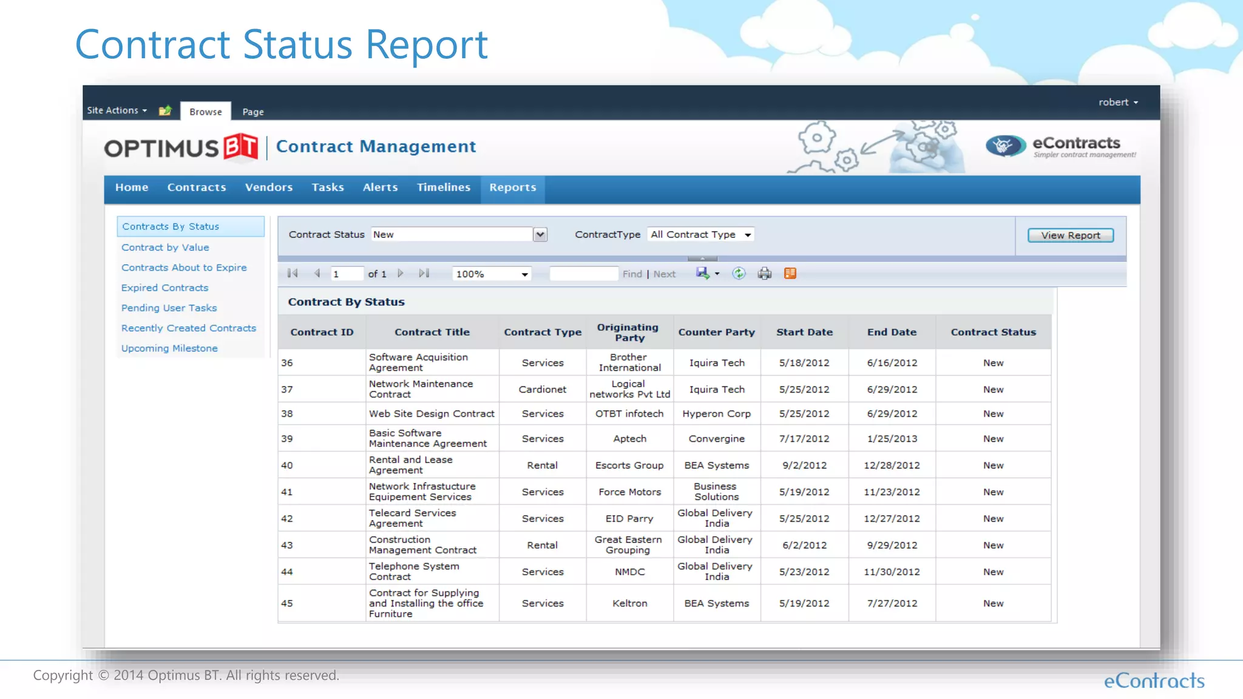Viewport: 1243px width, 699px height.
Task: Switch to the Page tab
Action: pyautogui.click(x=253, y=112)
